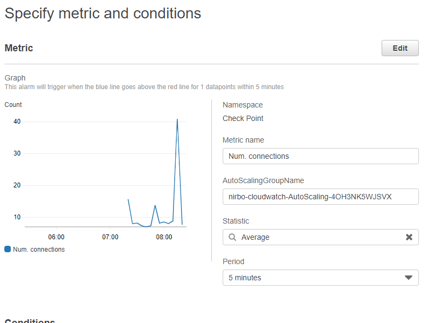Click the 06:00 time axis label

pyautogui.click(x=56, y=237)
